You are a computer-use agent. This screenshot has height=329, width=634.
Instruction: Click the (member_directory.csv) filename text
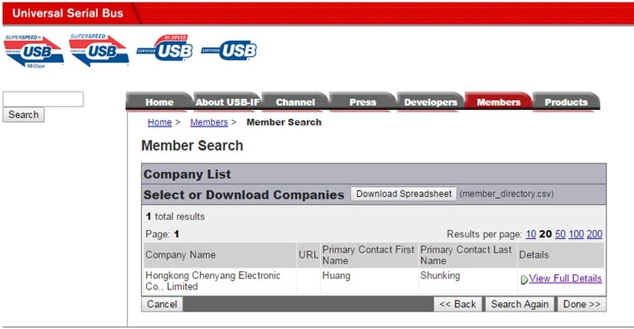(x=506, y=194)
